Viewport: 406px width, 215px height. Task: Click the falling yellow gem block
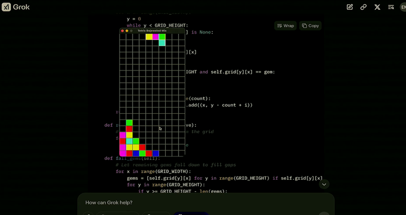point(149,37)
